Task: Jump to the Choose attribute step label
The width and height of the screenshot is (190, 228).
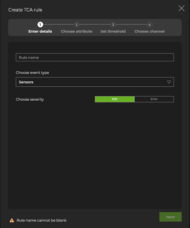Action: coord(77,31)
